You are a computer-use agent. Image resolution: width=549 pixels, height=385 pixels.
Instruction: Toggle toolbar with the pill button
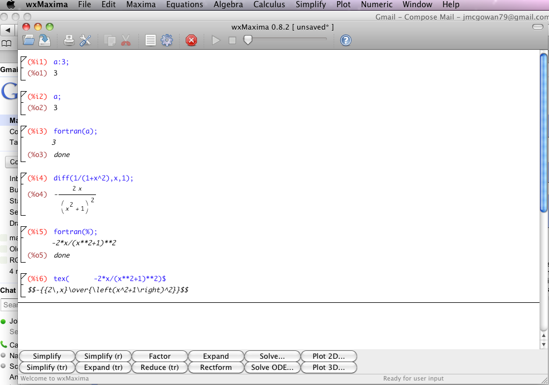click(537, 27)
